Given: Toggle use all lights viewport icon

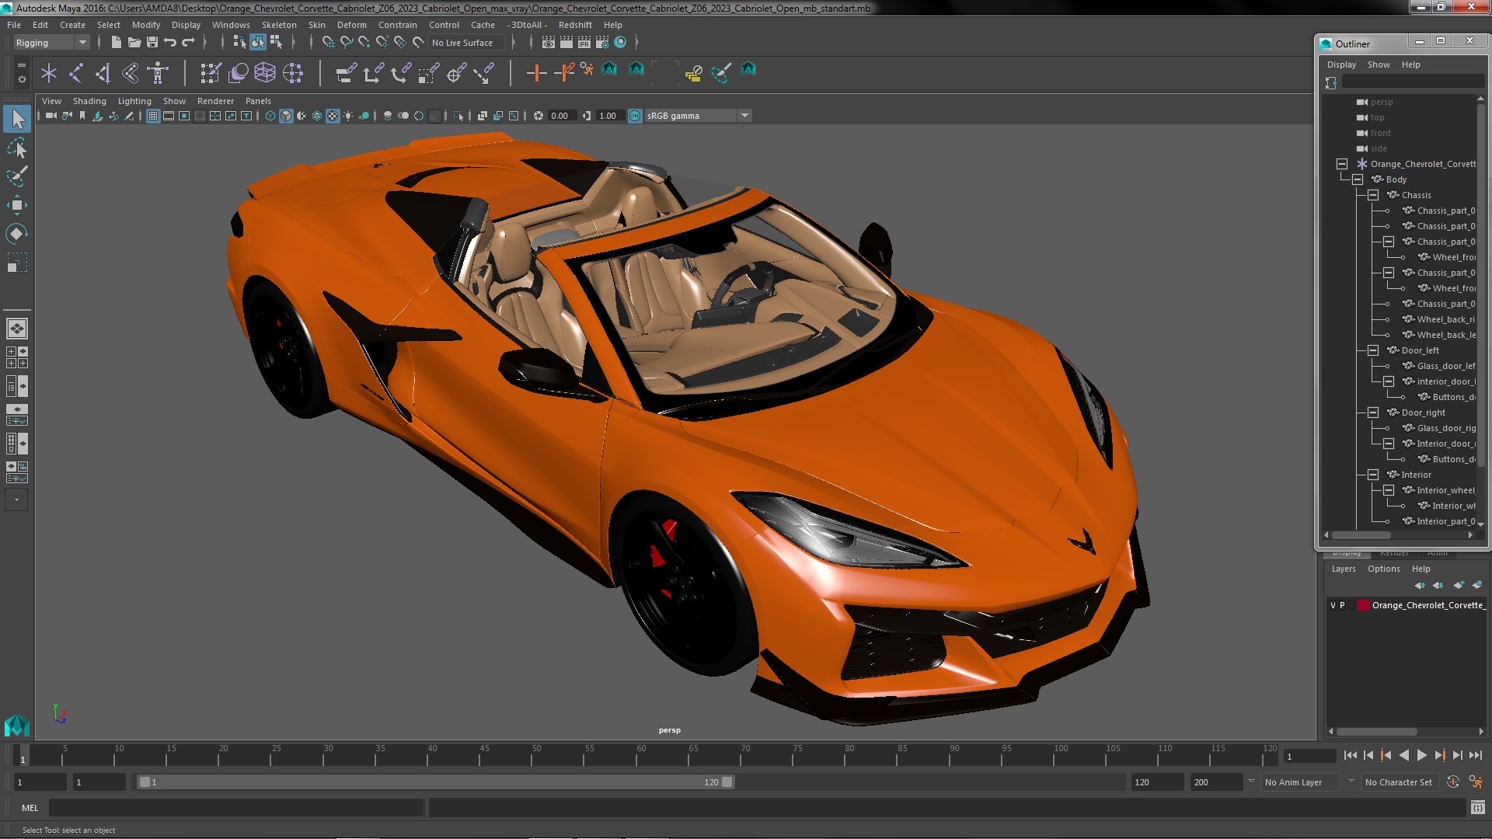Looking at the screenshot, I should click(x=348, y=116).
